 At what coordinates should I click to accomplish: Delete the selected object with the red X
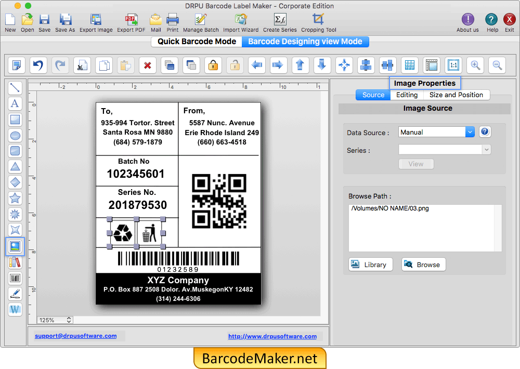click(x=148, y=65)
